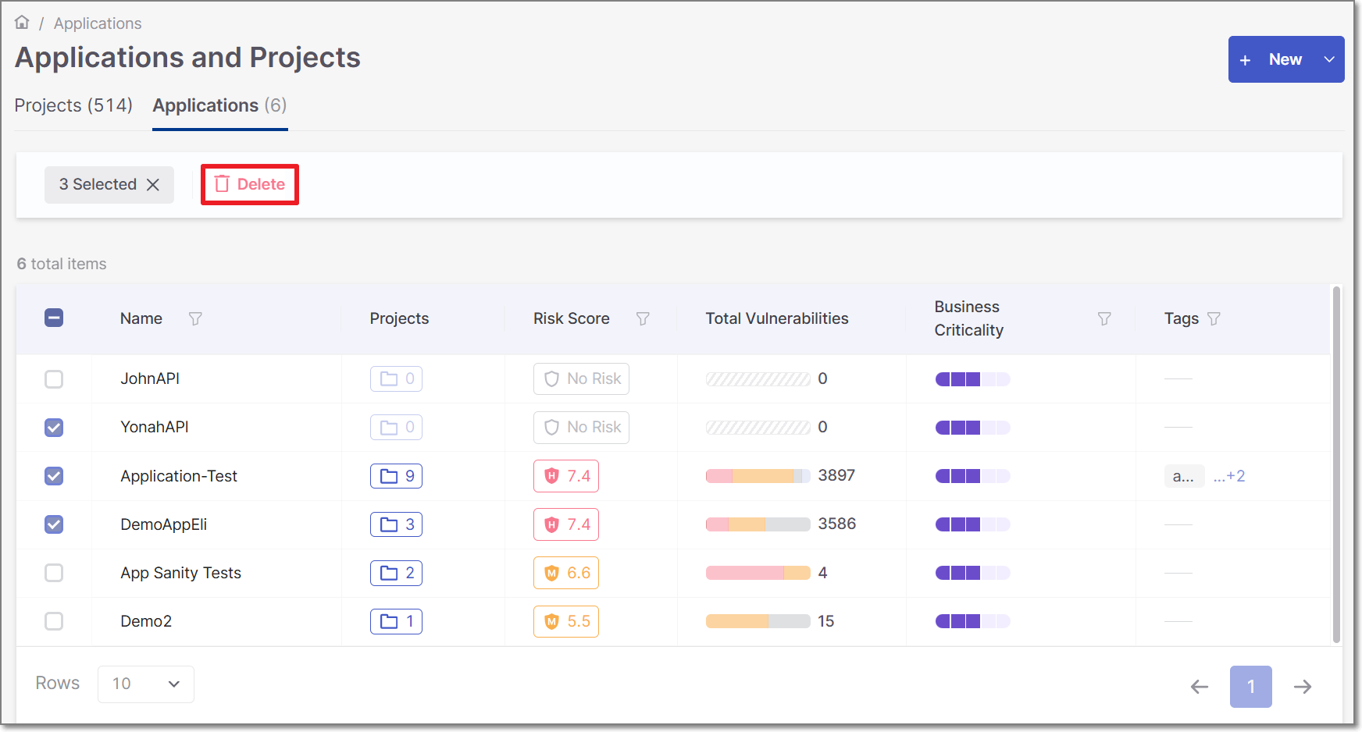Expand the hidden tags with the +2 link
The image size is (1362, 732).
point(1230,476)
